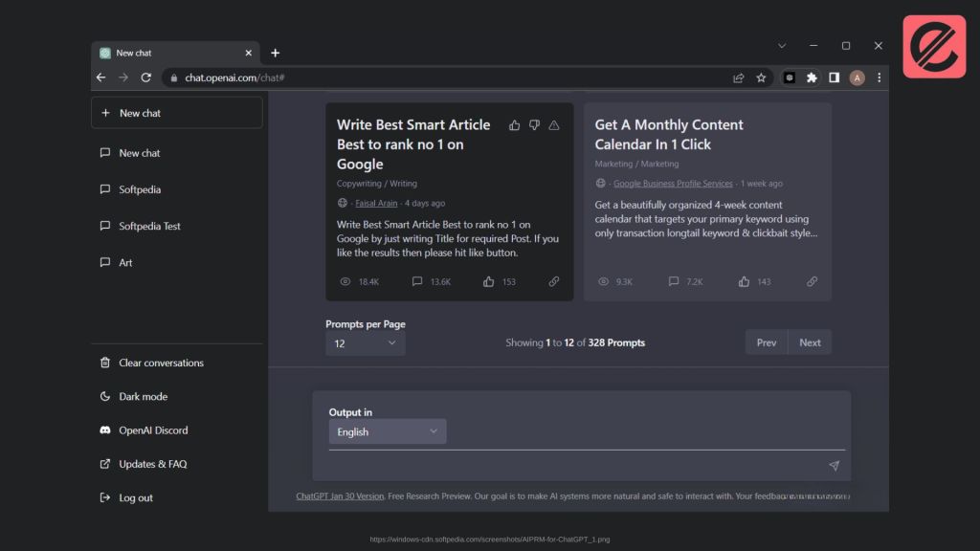The height and width of the screenshot is (551, 980).
Task: Report the 'Write Best Smart Article' prompt
Action: point(554,125)
